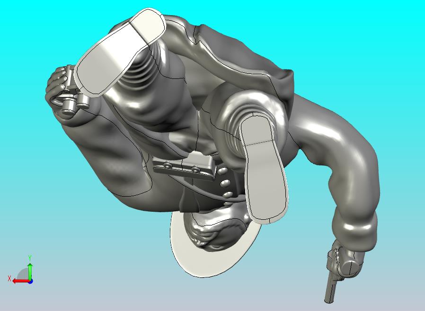Click the red X axis arrow
This screenshot has height=311, width=425.
coord(21,281)
